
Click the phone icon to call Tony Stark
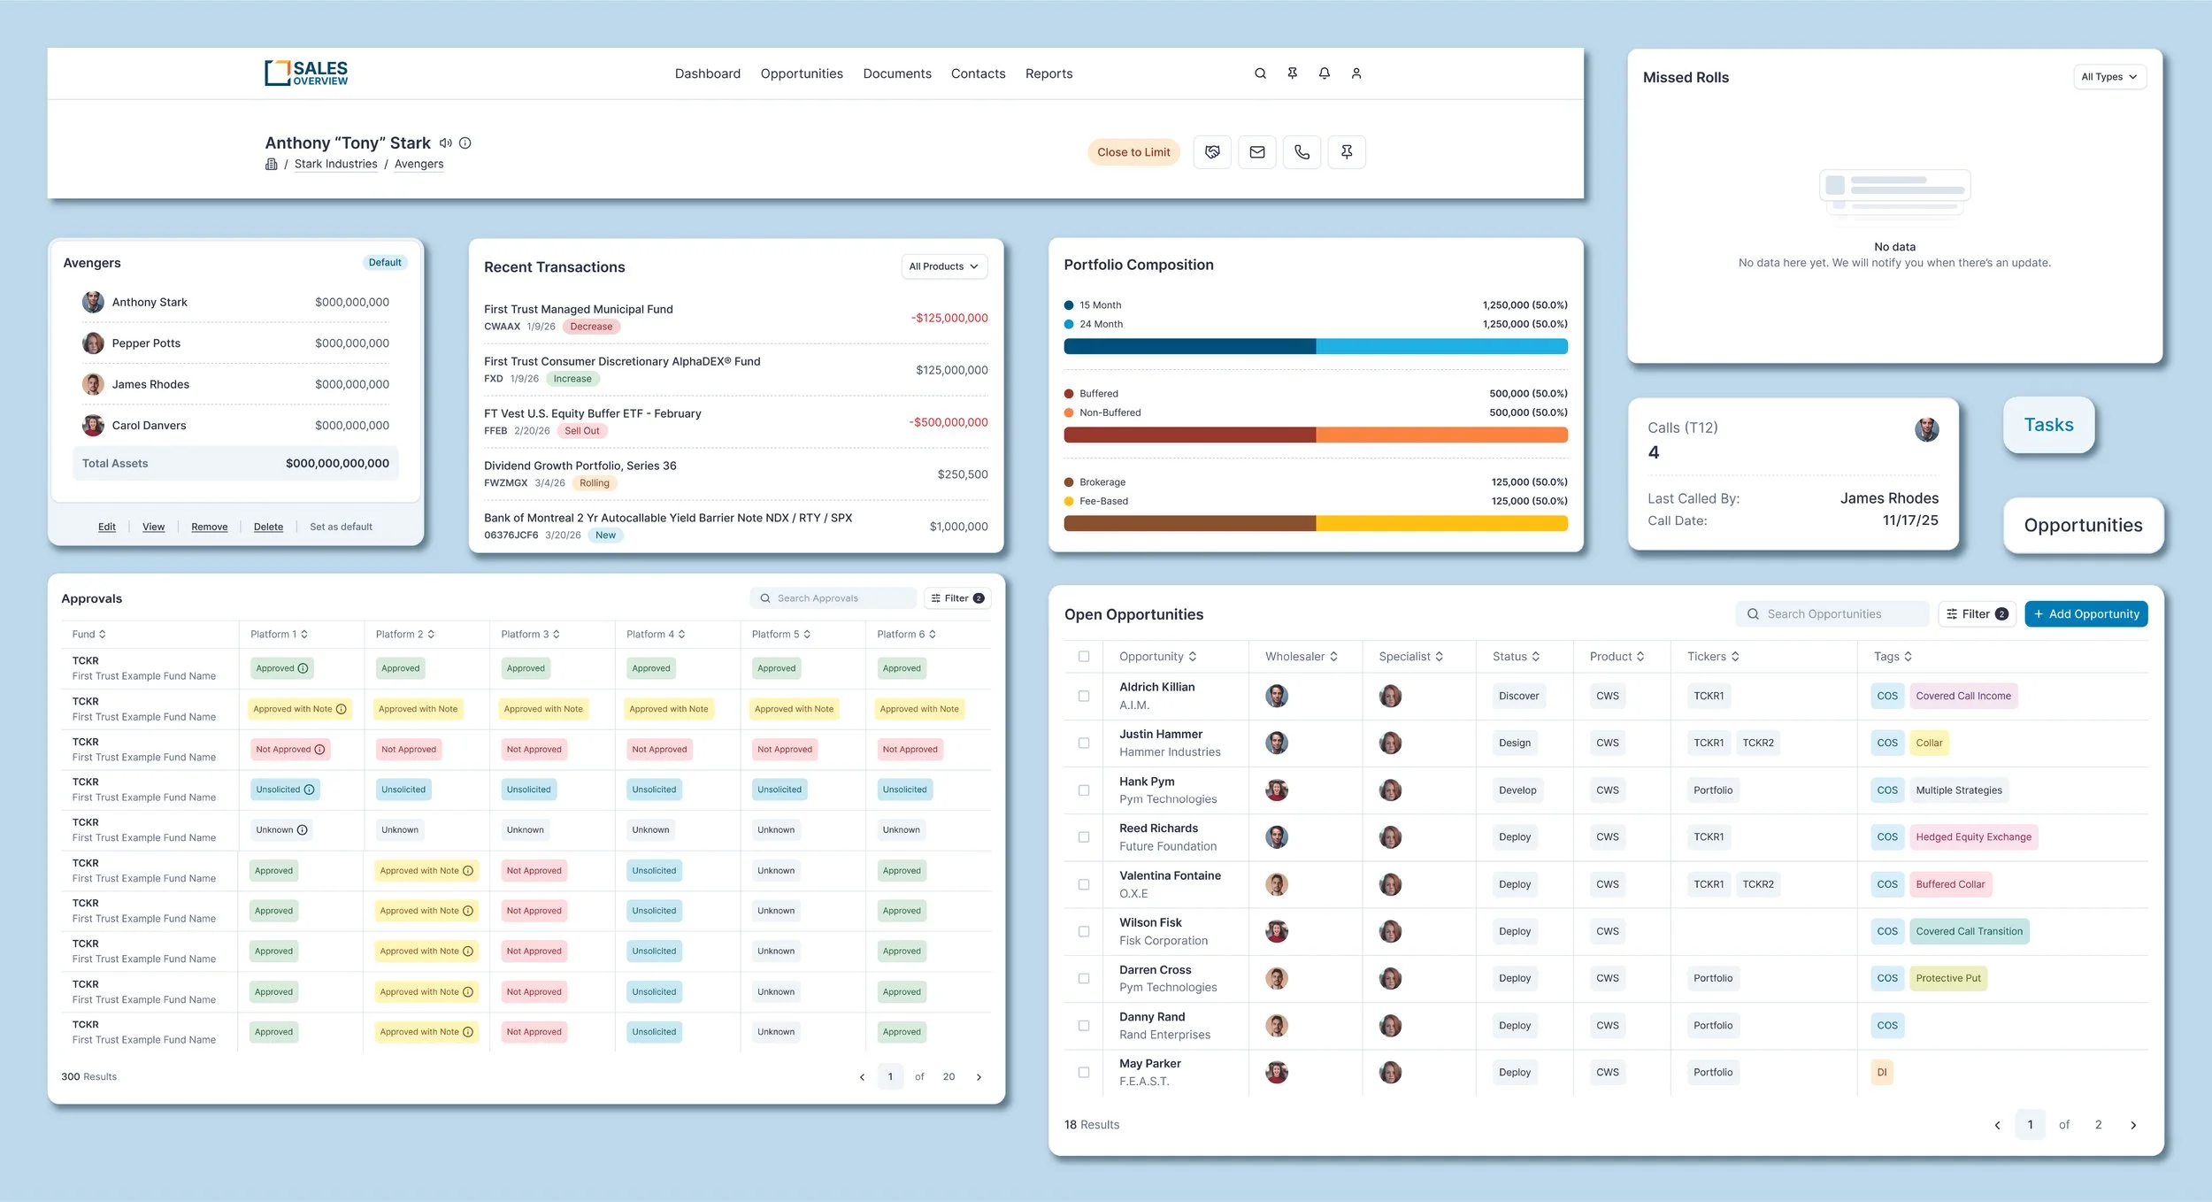[x=1302, y=151]
